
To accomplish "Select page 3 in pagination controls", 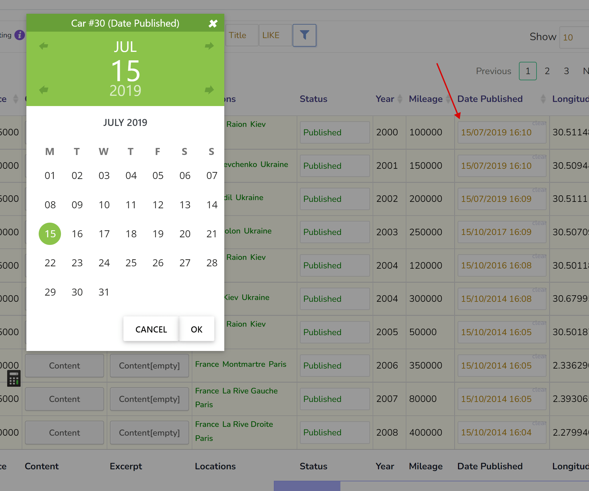I will tap(565, 70).
